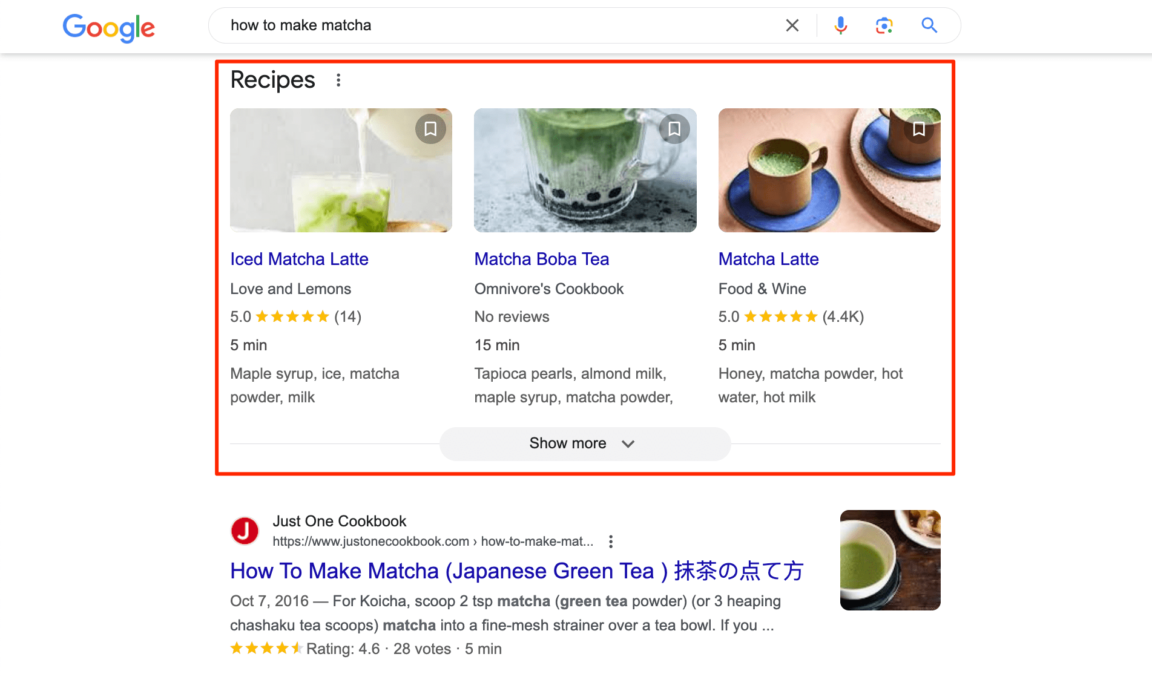This screenshot has width=1152, height=677.
Task: Open the three-dot menu next to Recipes
Action: tap(338, 80)
